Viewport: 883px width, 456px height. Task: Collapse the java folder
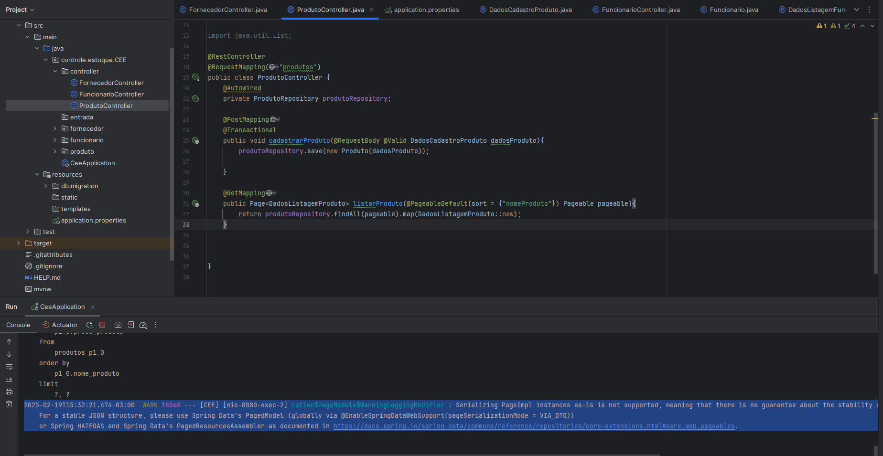click(x=37, y=48)
